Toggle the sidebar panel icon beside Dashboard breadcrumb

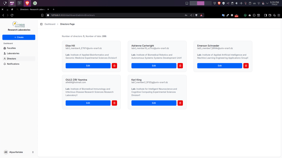[x=41, y=24]
